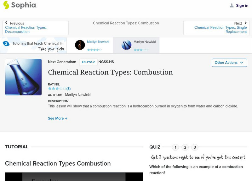Open the Other Actions dropdown
Viewport: 252px width, 181px height.
click(229, 63)
